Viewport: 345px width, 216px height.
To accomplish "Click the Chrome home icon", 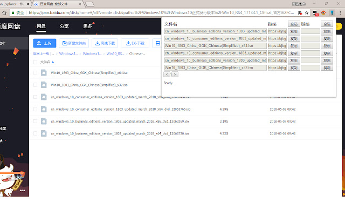I will (x=4, y=13).
